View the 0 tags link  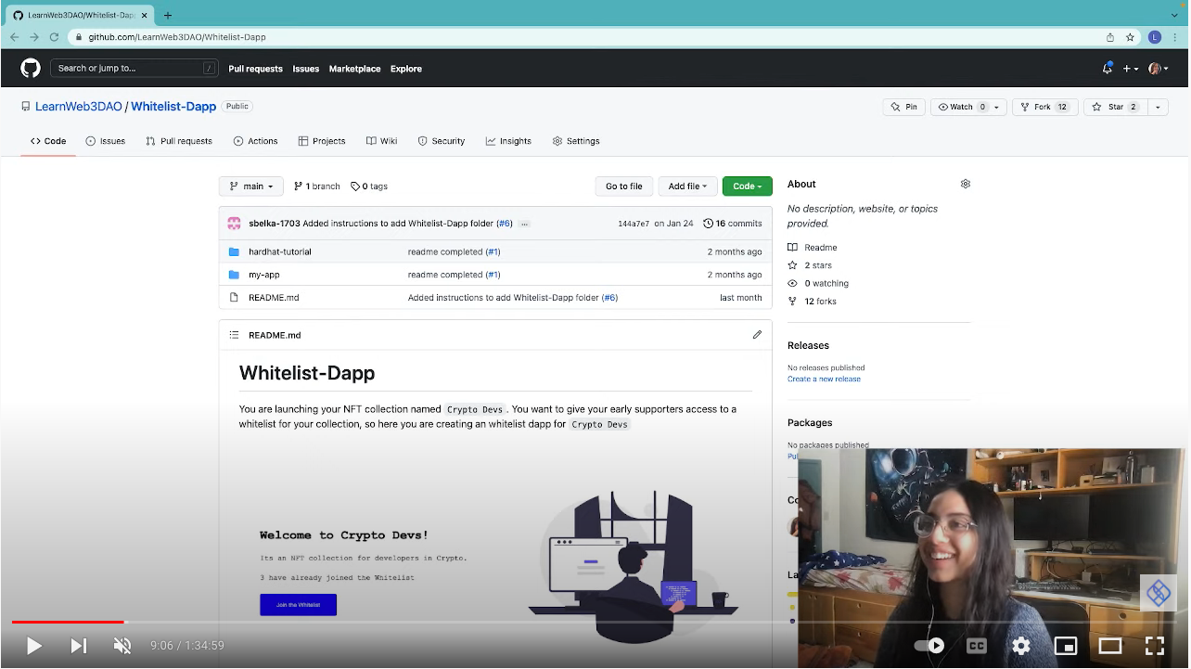coord(369,187)
